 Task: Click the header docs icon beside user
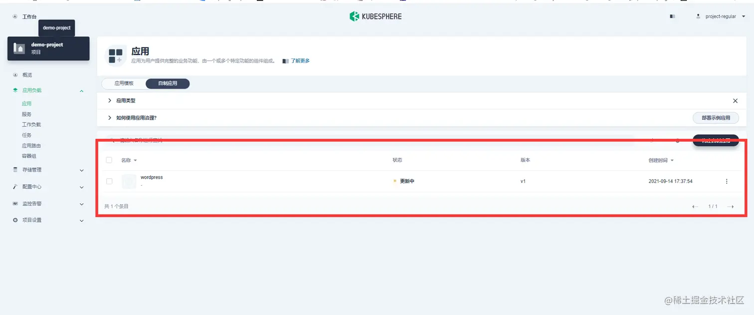point(672,16)
